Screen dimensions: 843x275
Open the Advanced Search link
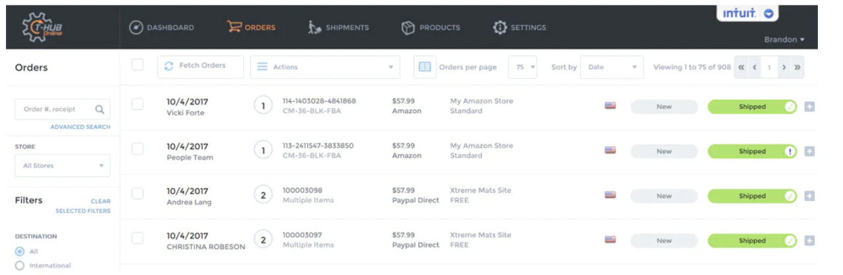81,127
